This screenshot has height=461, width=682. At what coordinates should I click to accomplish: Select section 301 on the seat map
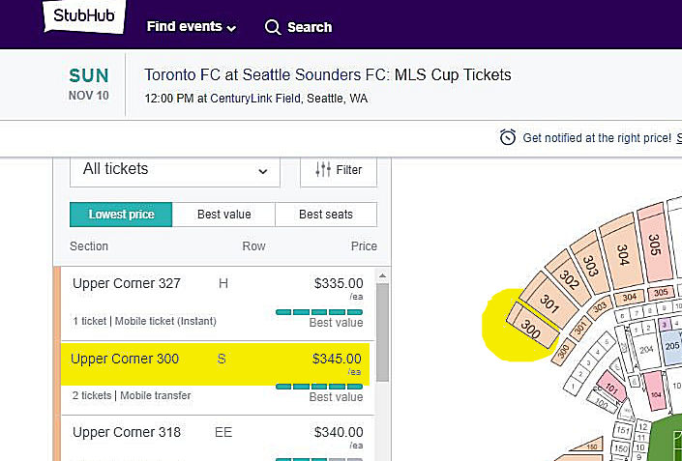pos(549,303)
